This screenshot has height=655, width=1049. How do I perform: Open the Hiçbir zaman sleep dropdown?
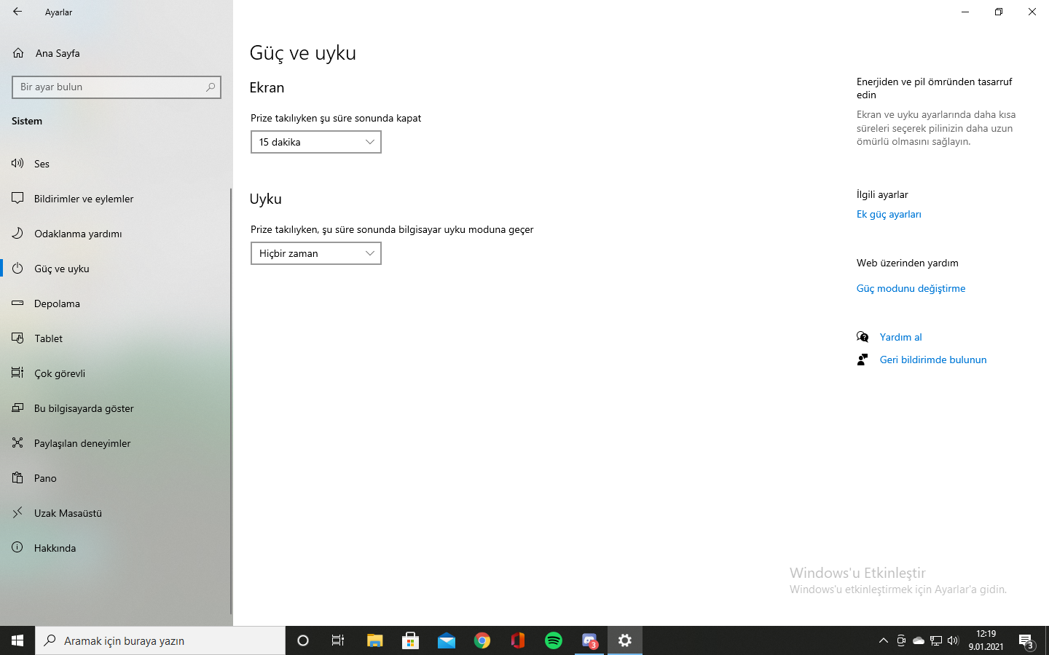pos(316,253)
